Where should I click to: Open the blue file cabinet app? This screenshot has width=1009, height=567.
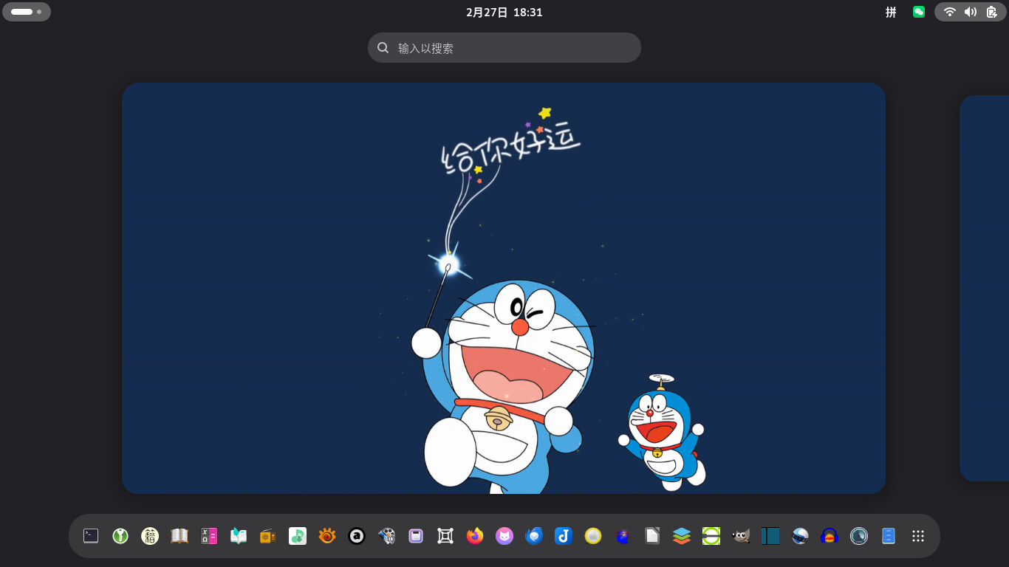(x=889, y=536)
